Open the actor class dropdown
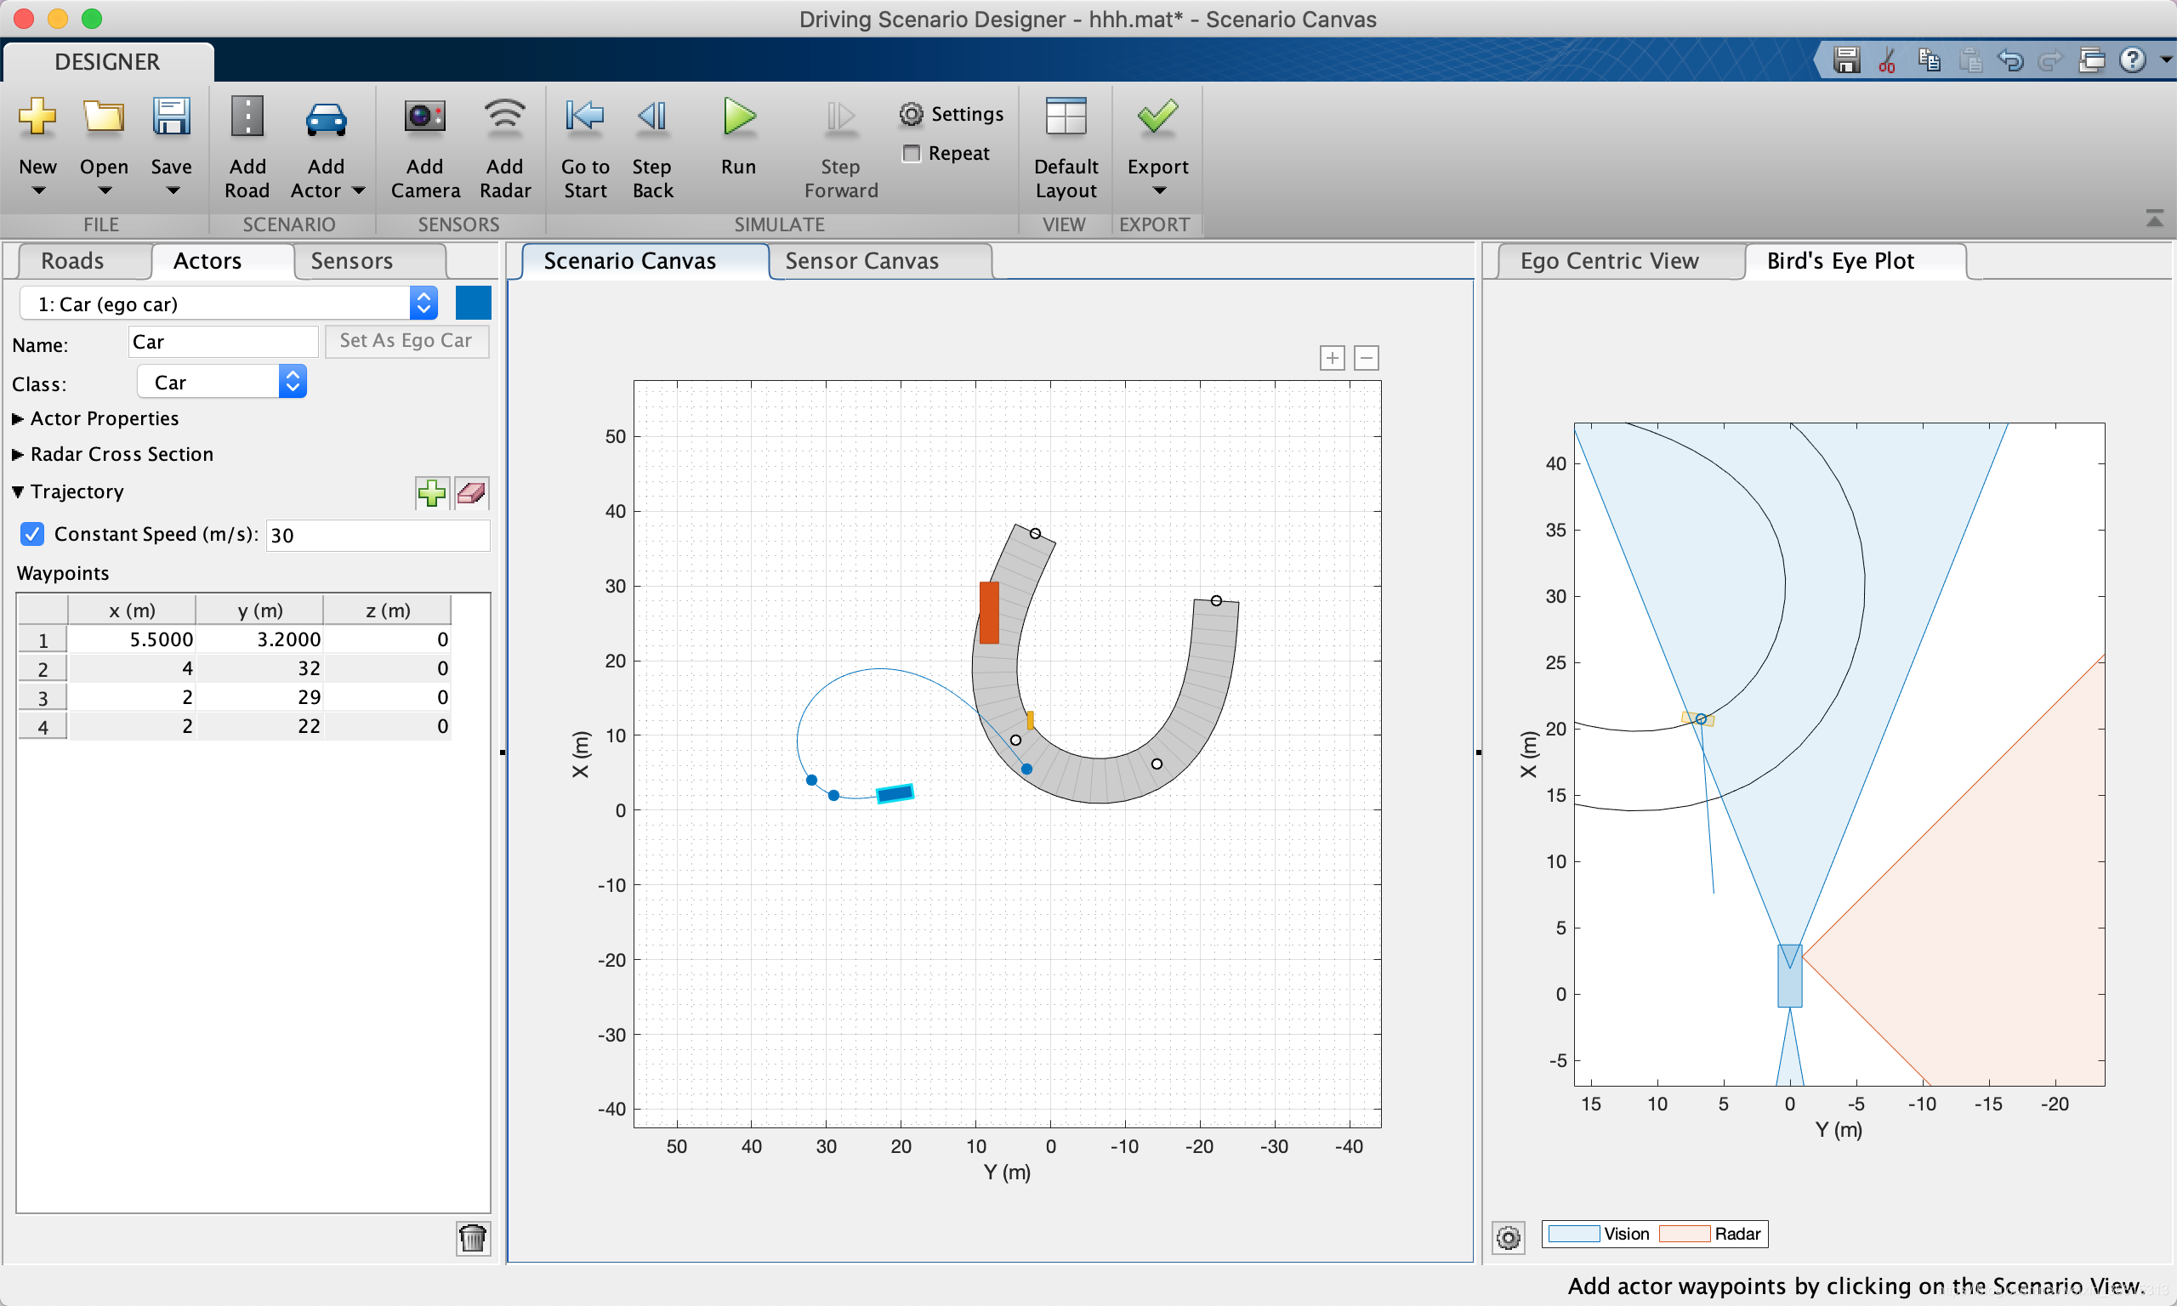Image resolution: width=2177 pixels, height=1306 pixels. click(219, 381)
